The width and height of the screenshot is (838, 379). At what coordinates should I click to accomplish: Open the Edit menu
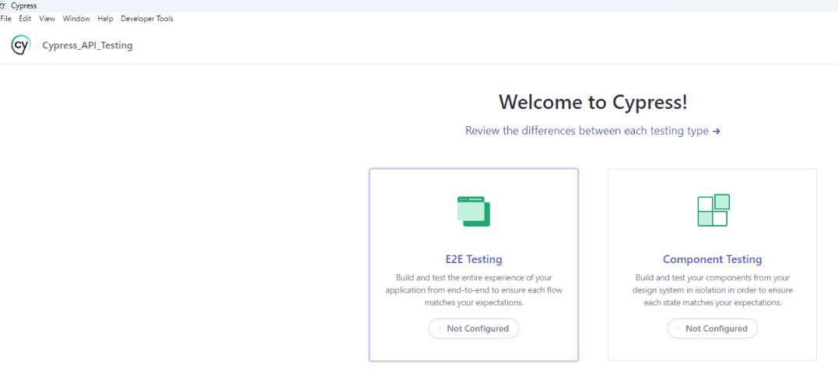pyautogui.click(x=25, y=19)
